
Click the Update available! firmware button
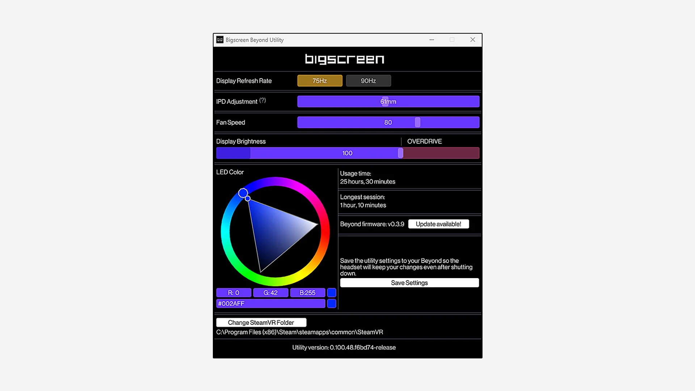pyautogui.click(x=438, y=224)
